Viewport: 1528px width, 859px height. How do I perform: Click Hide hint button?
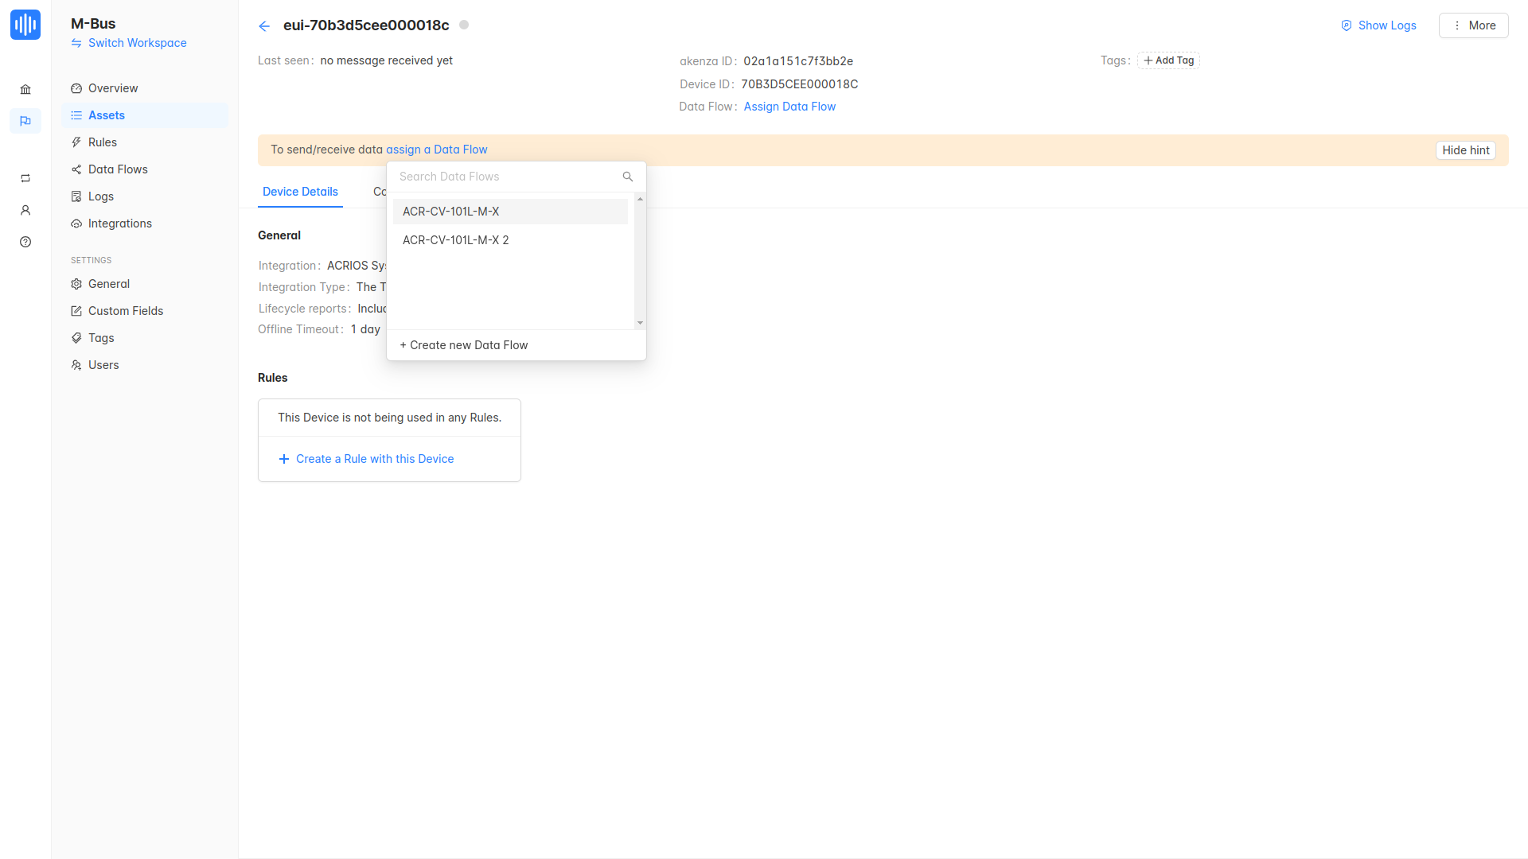tap(1465, 150)
